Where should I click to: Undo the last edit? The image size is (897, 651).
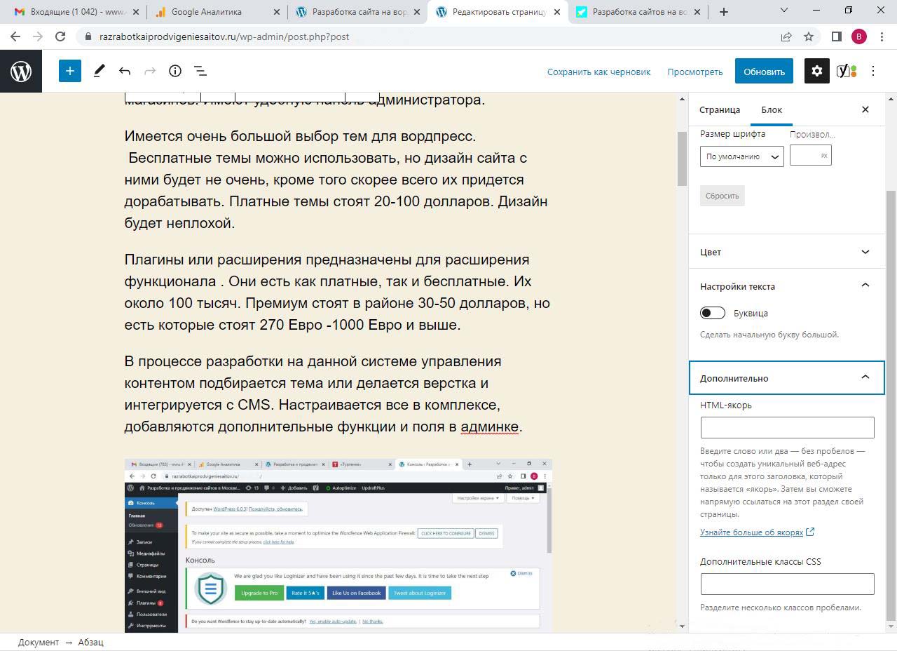click(125, 71)
